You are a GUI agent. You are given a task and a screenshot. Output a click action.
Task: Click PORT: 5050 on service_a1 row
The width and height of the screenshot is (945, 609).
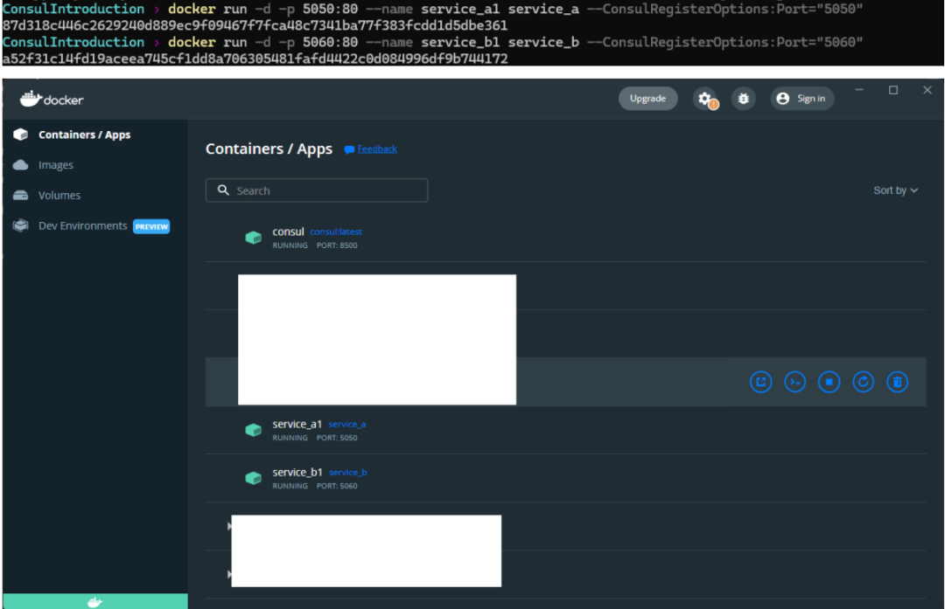[x=337, y=438]
